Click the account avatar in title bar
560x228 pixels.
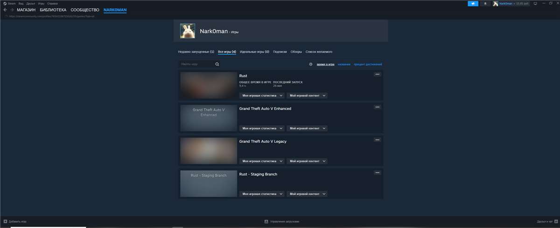[496, 3]
